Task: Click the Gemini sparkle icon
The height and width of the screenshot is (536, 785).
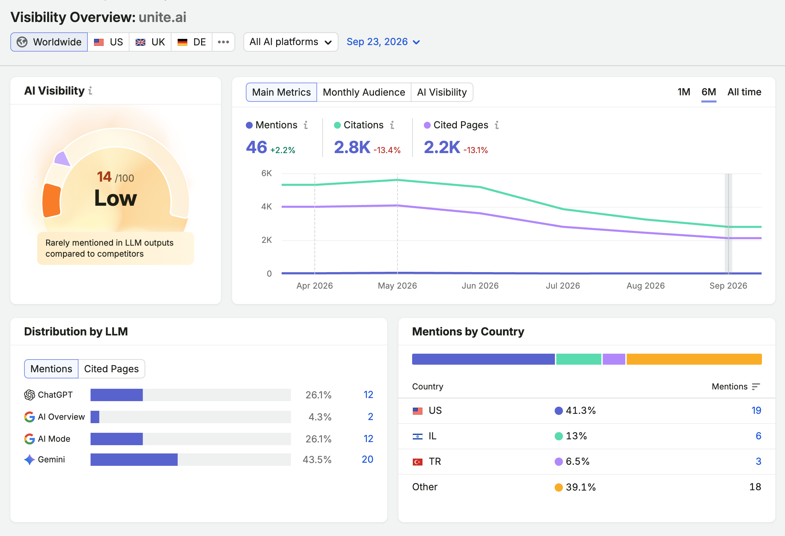Action: (30, 460)
